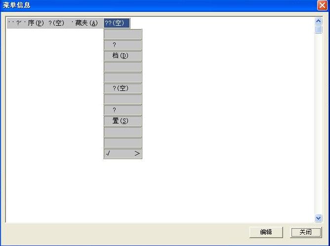Click the vertical scrollbar thumb

point(319,29)
